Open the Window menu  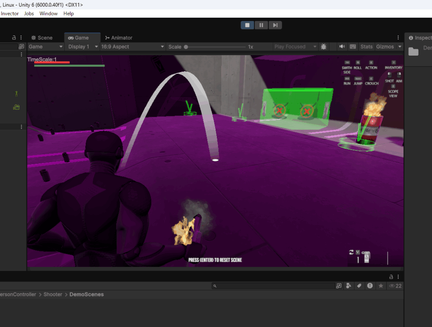pos(49,13)
